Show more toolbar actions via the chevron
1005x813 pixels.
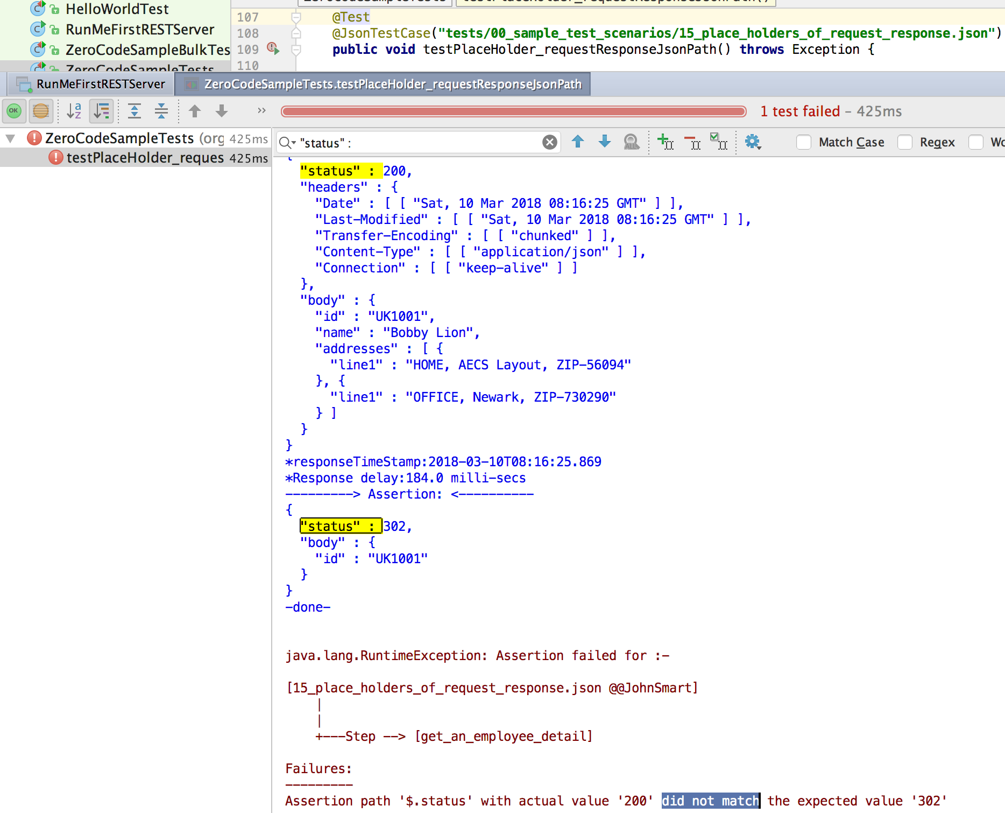(261, 111)
